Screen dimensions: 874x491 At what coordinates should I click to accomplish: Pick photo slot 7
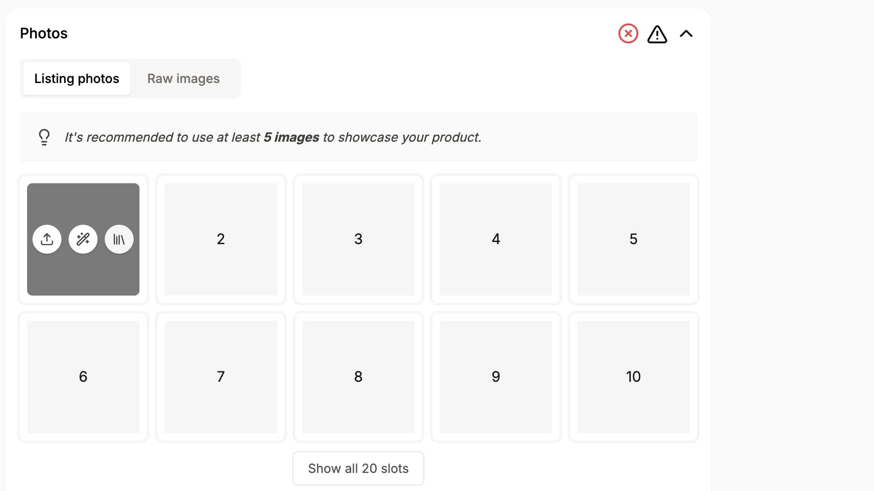(221, 377)
